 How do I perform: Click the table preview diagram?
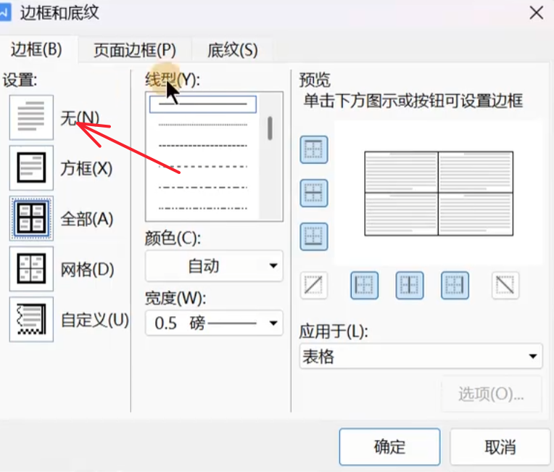click(439, 194)
